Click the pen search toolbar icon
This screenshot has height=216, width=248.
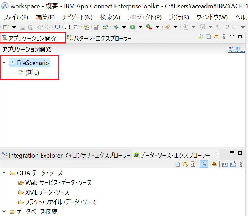coord(167,27)
